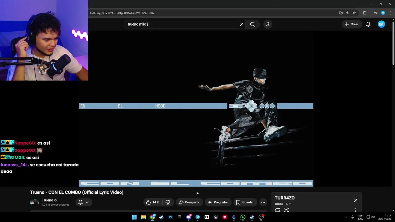Clear the YouTube search box text
The height and width of the screenshot is (222, 395).
click(x=242, y=24)
